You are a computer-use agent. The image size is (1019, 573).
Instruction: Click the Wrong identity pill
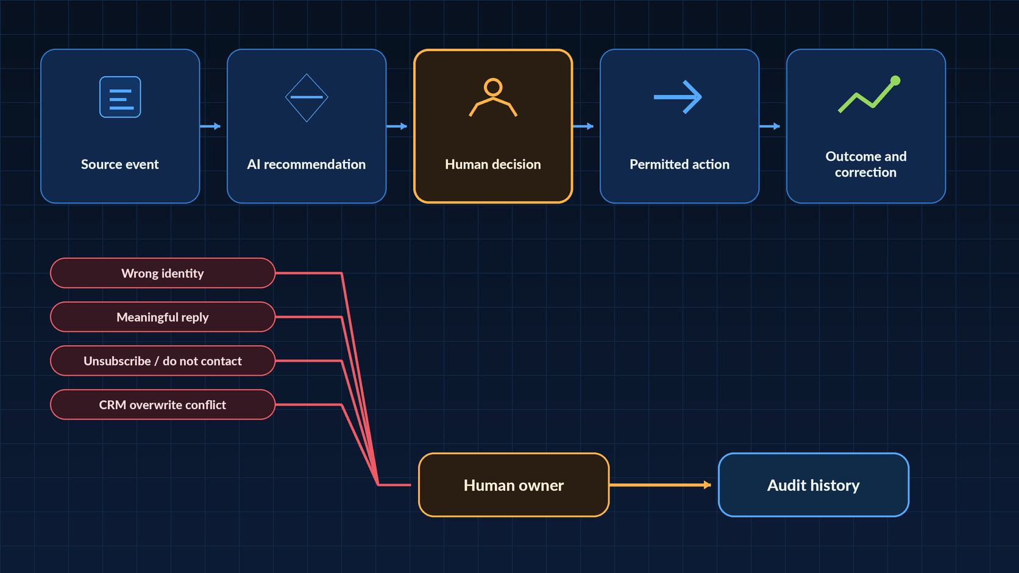(x=163, y=273)
